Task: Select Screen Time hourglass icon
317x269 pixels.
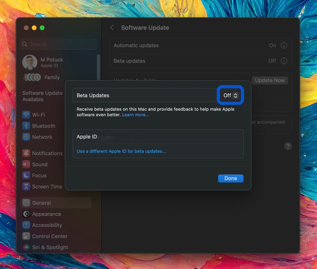Action: [x=26, y=187]
